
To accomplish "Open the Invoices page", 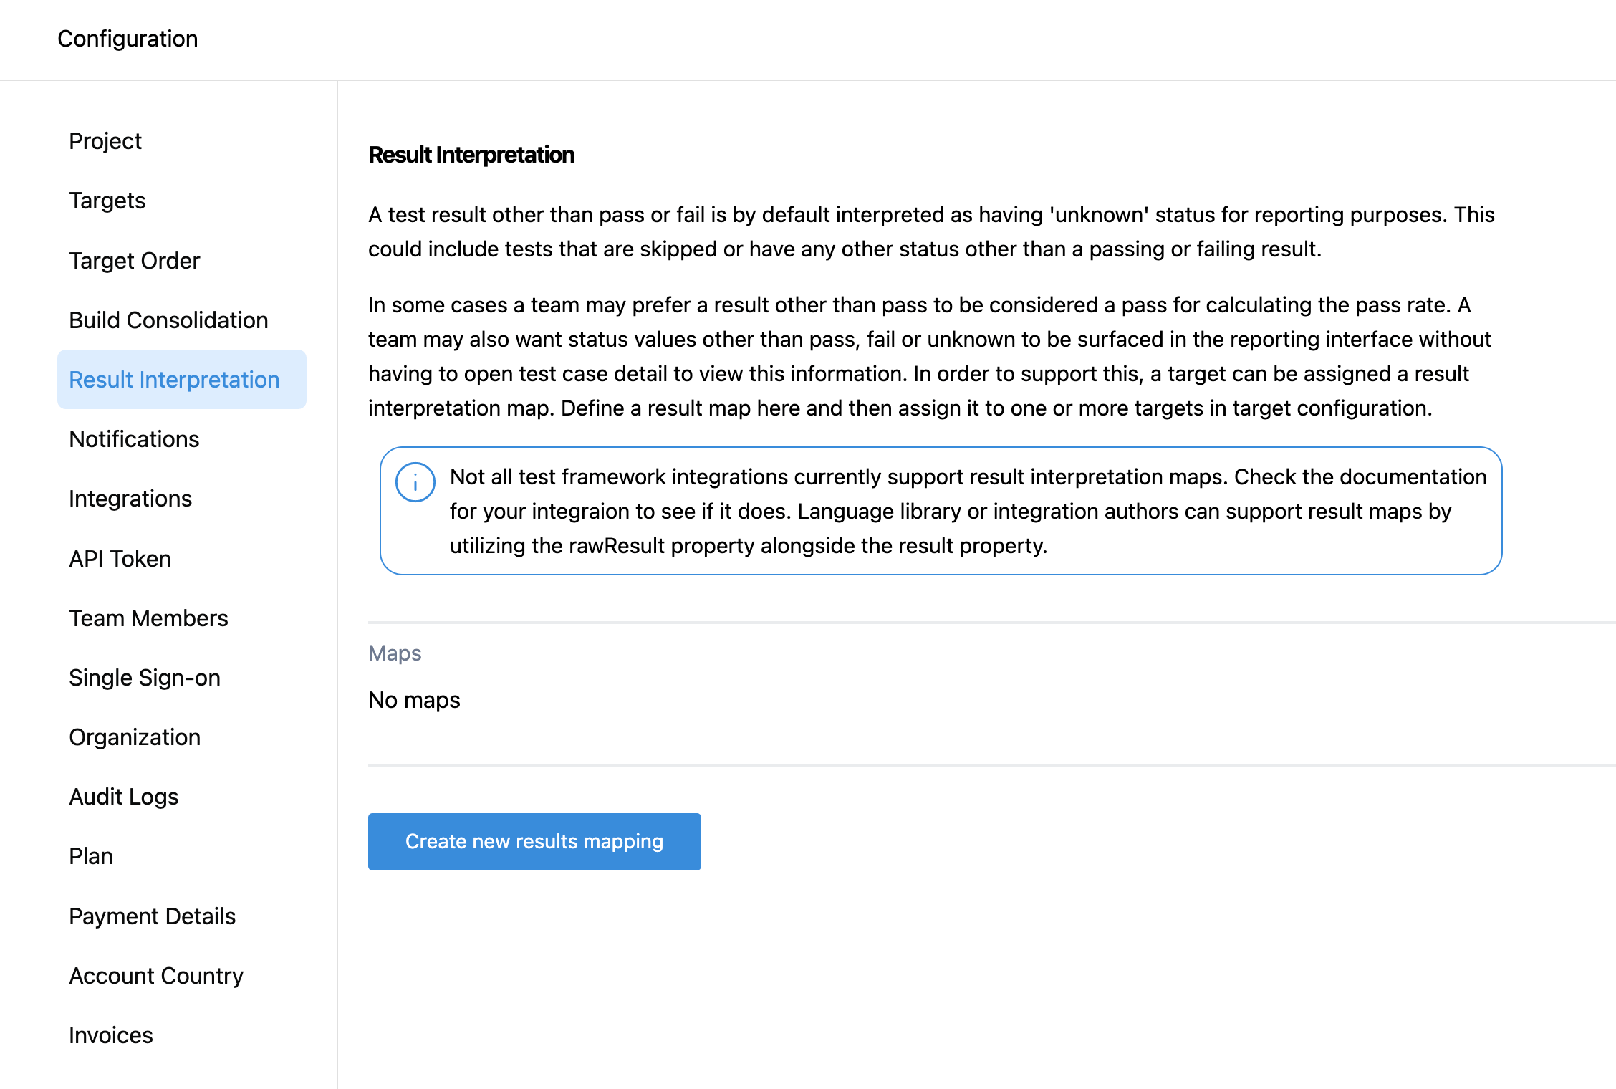I will [x=111, y=1035].
